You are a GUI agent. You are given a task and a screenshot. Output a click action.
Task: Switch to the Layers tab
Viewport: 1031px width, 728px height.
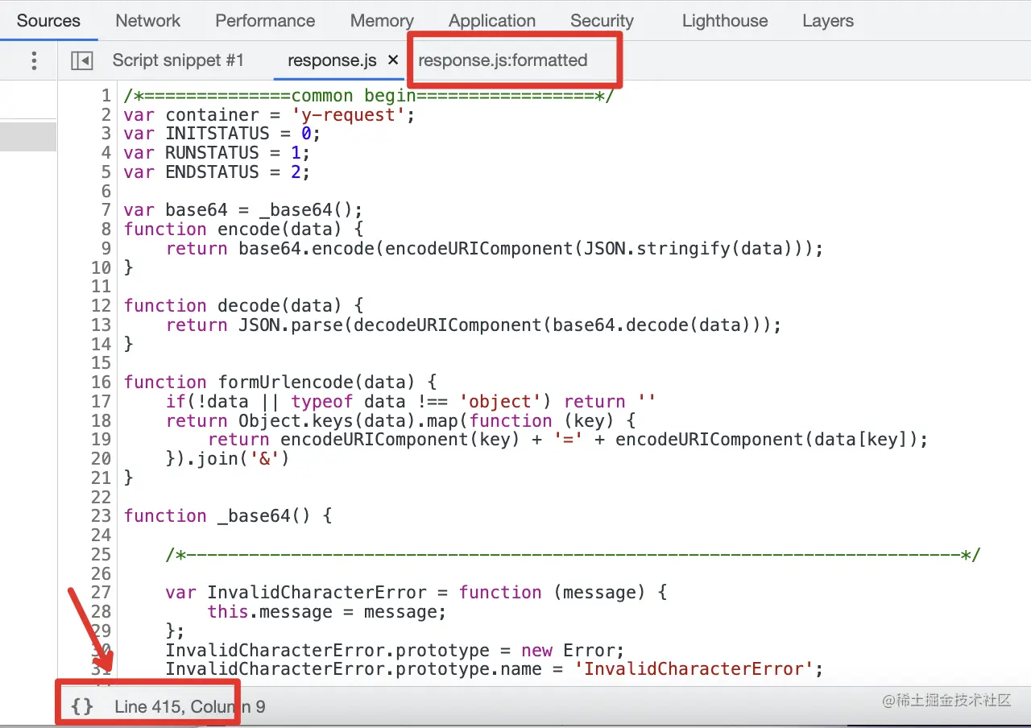[828, 21]
